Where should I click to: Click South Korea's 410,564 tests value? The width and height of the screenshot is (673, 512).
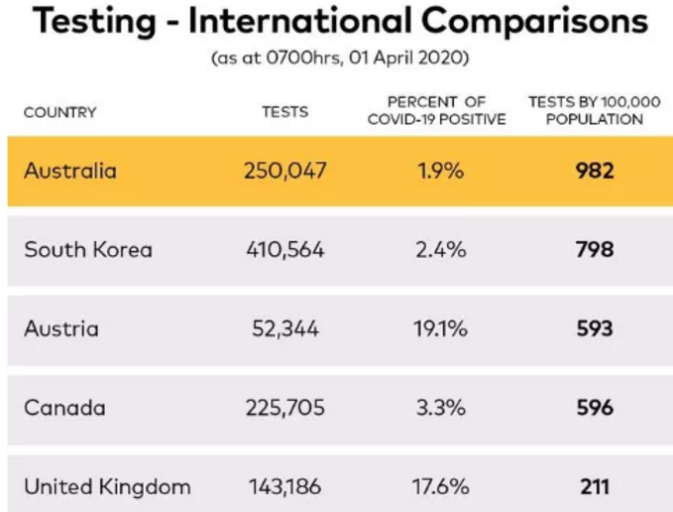click(x=284, y=249)
